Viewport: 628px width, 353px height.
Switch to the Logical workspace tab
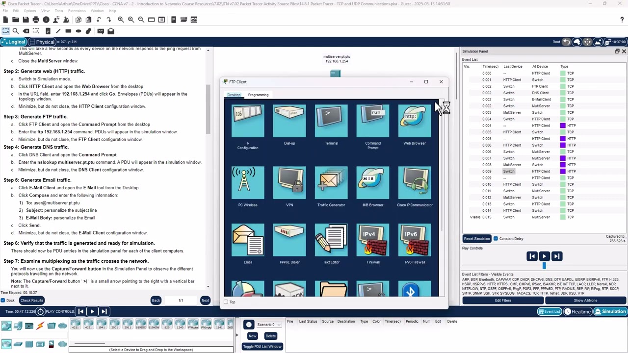click(x=13, y=42)
